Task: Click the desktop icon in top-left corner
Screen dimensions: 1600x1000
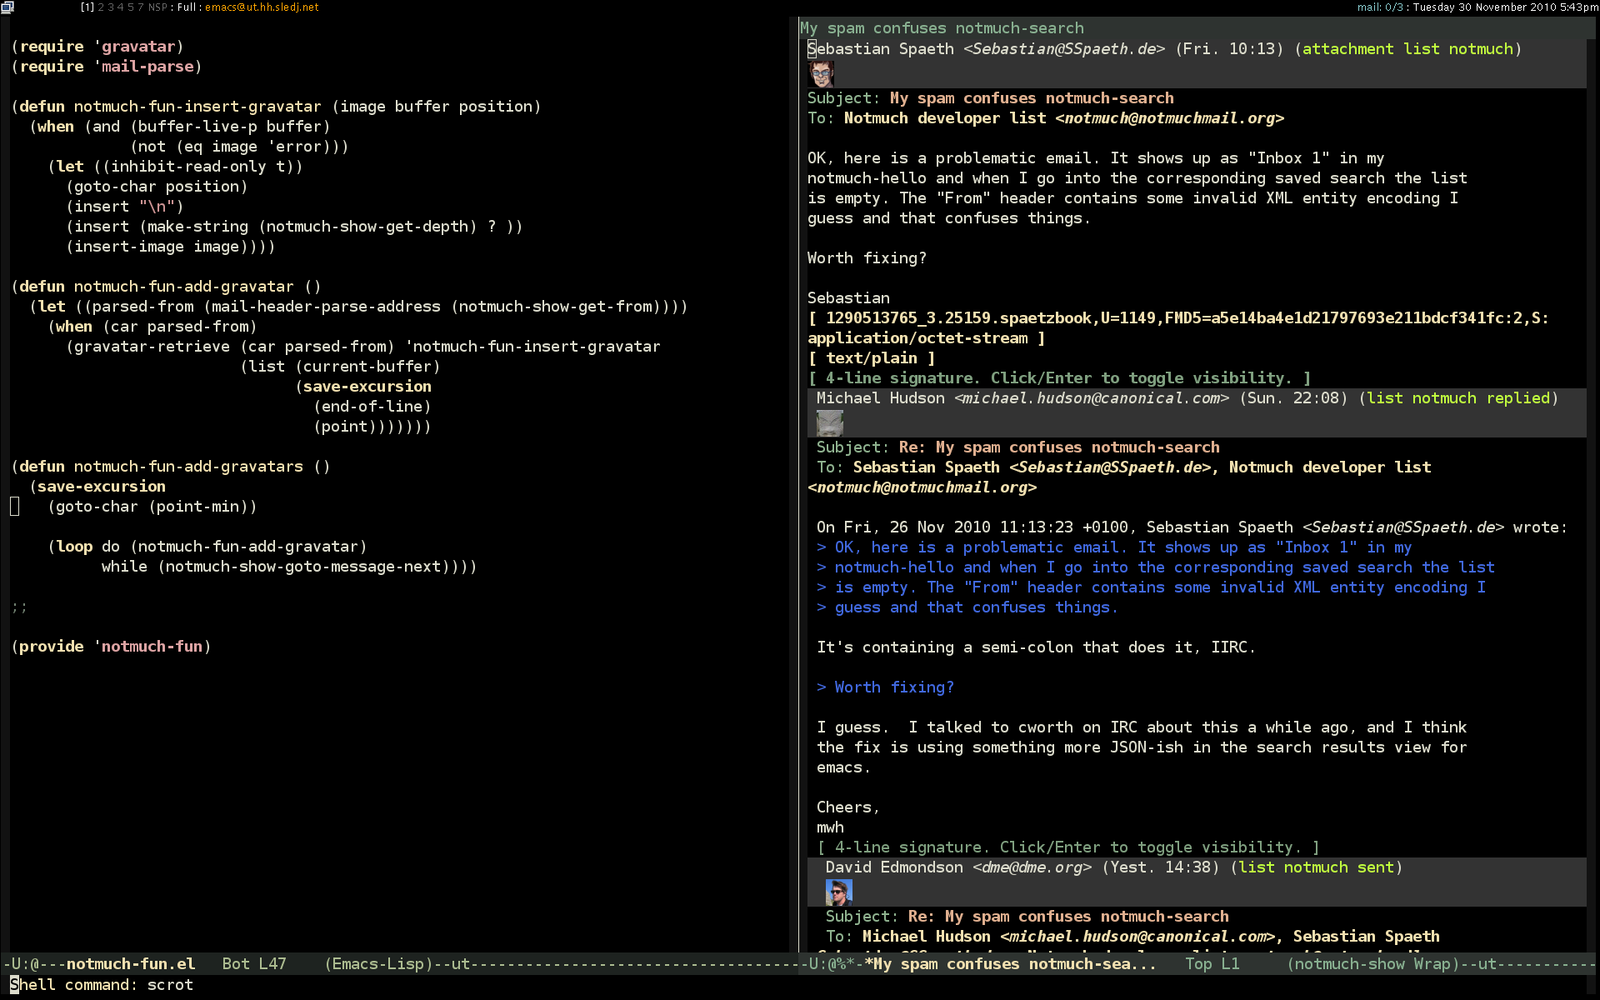Action: [x=7, y=7]
